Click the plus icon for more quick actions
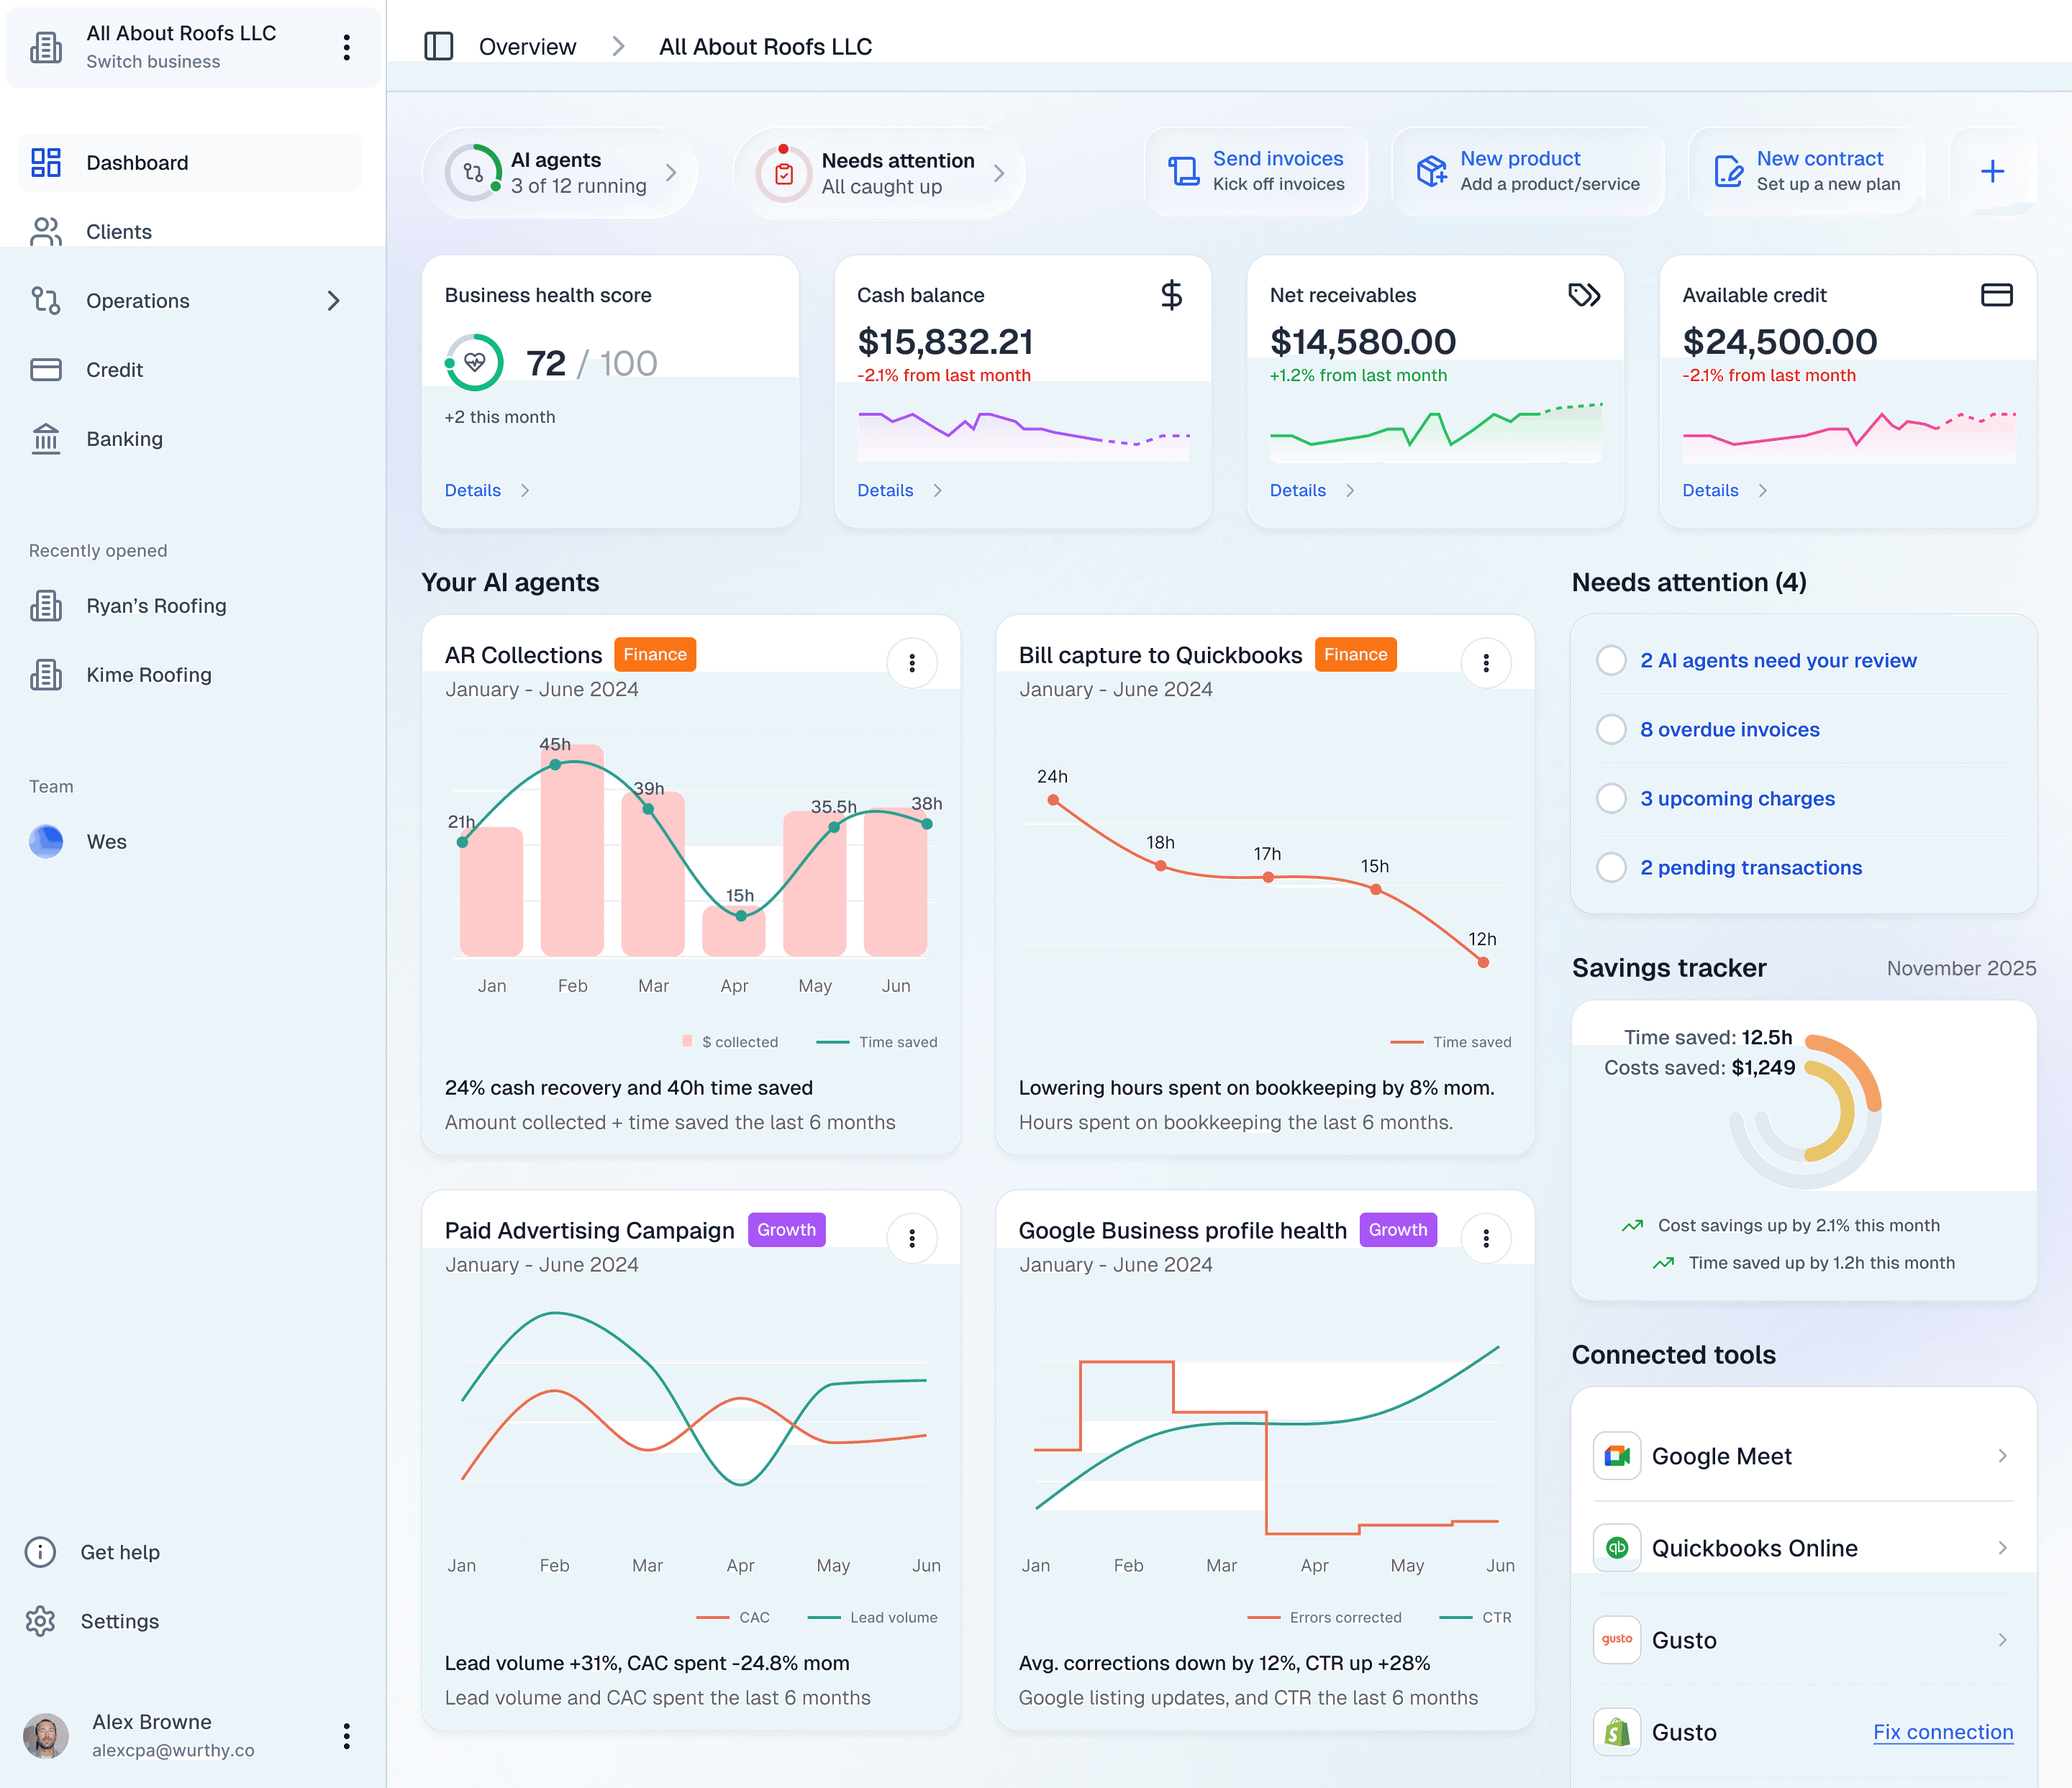Viewport: 2072px width, 1788px height. (x=1991, y=172)
